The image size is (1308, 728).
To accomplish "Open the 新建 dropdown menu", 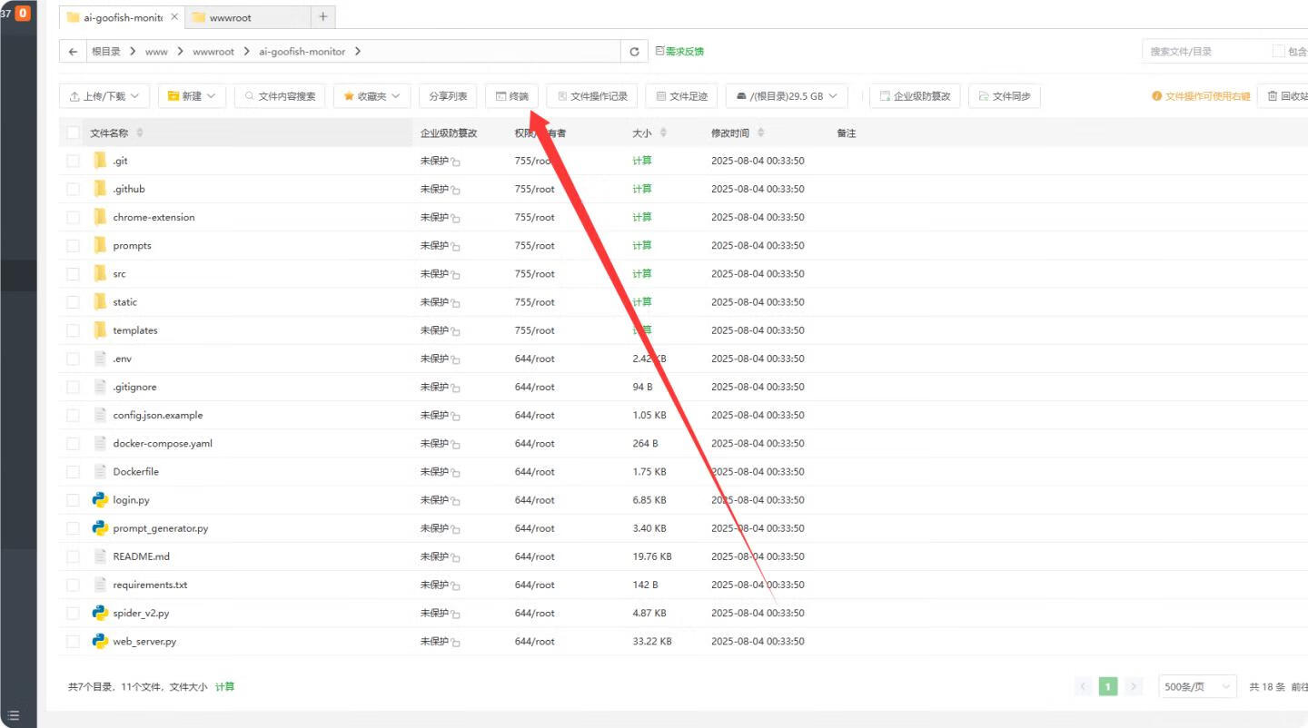I will [x=192, y=96].
